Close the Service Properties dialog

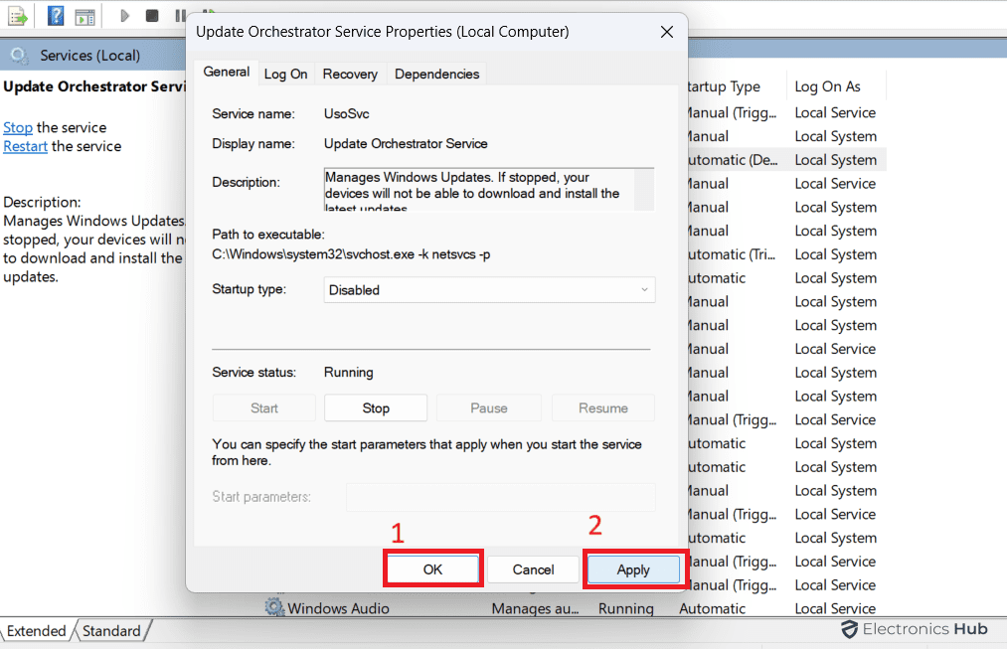tap(667, 32)
